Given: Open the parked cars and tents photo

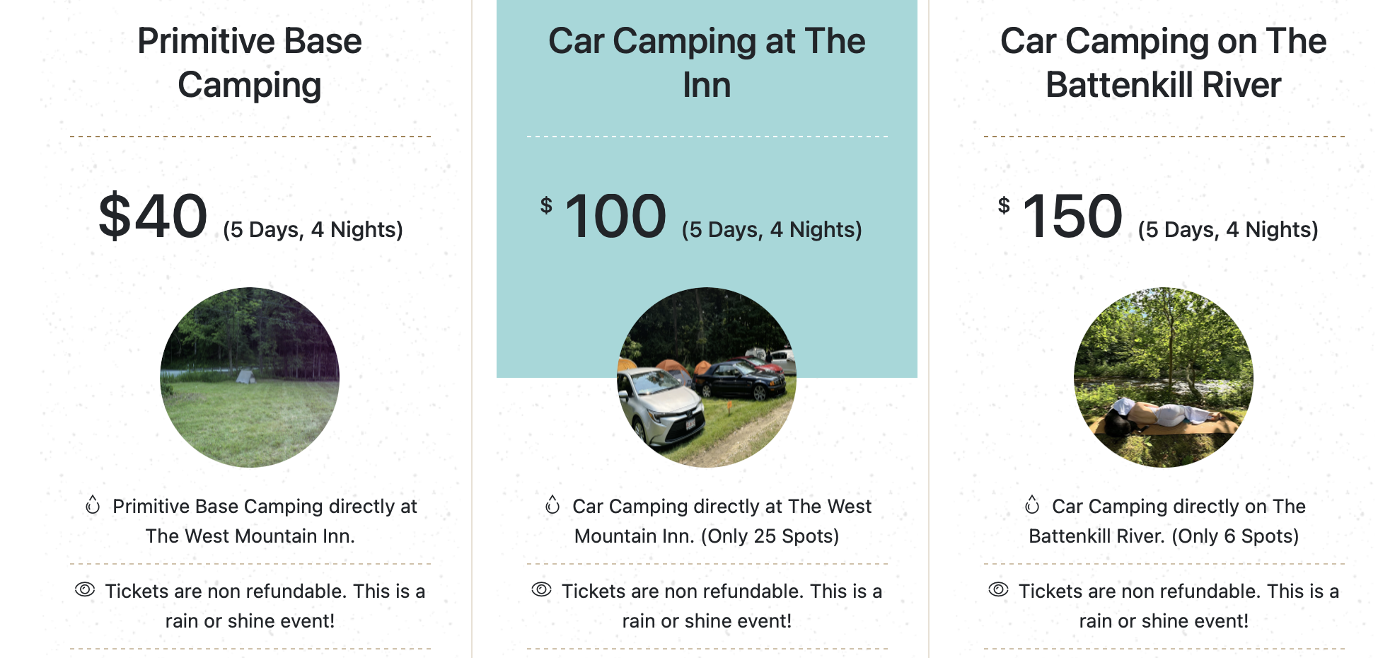Looking at the screenshot, I should [707, 377].
